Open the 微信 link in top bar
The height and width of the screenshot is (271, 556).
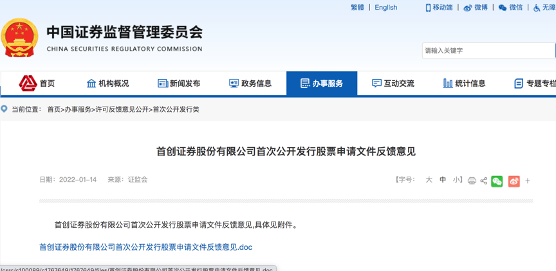pos(511,8)
